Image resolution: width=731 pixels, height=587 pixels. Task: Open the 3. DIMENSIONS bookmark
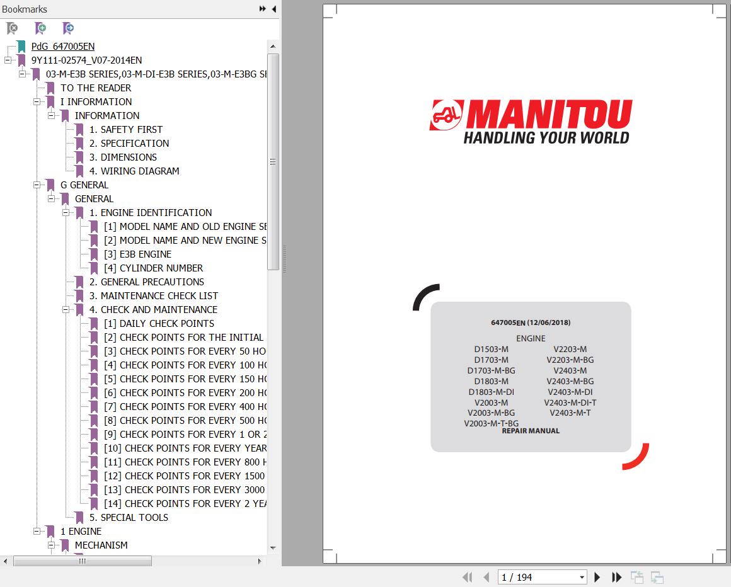(123, 157)
